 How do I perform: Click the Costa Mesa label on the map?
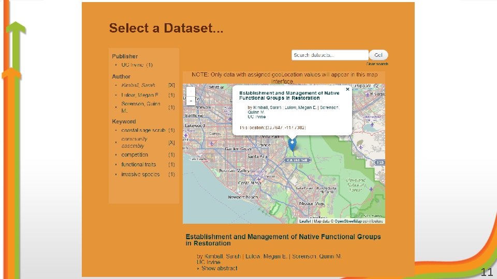click(x=250, y=183)
